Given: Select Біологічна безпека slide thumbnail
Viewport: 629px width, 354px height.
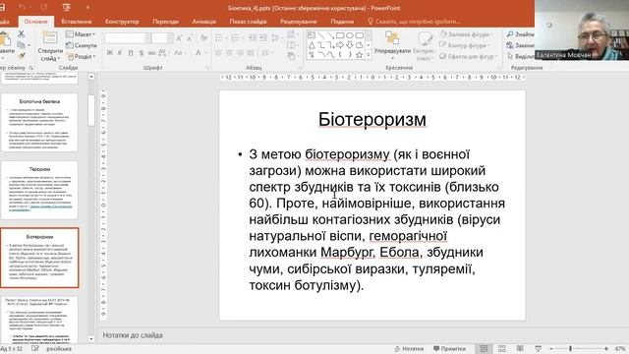Looking at the screenshot, I should click(x=39, y=122).
